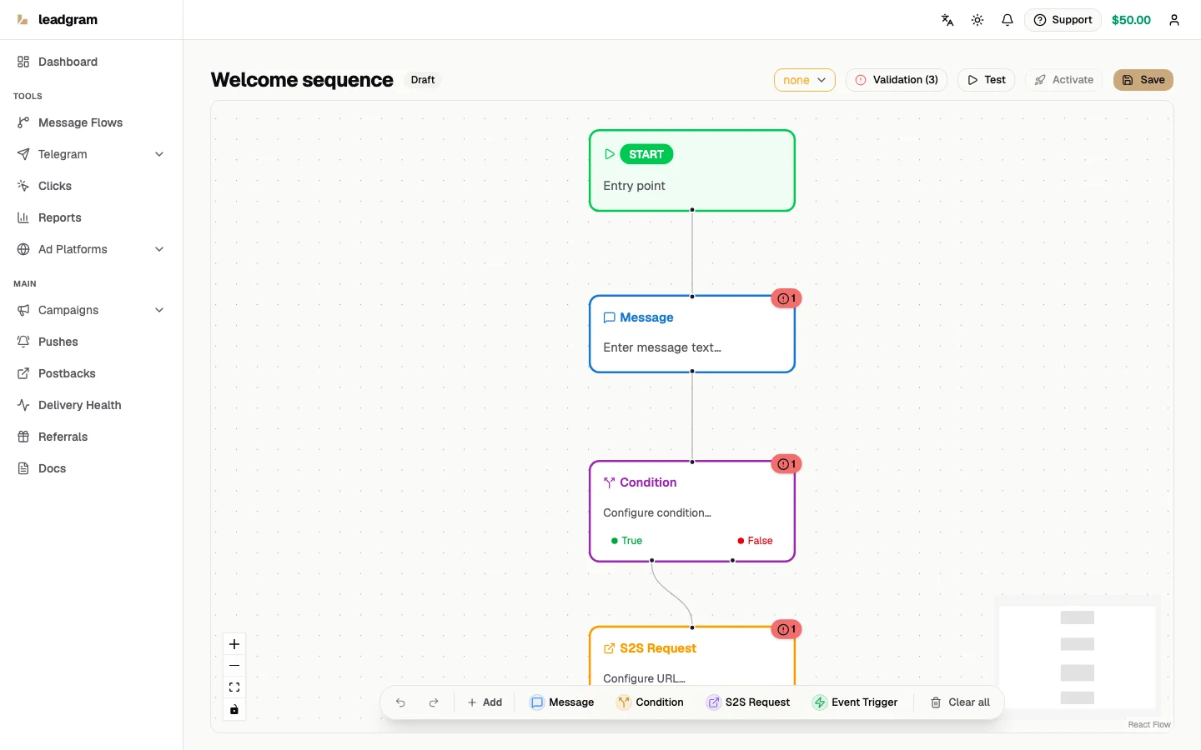Toggle the canvas lock icon
Viewport: 1201px width, 750px height.
click(x=234, y=709)
